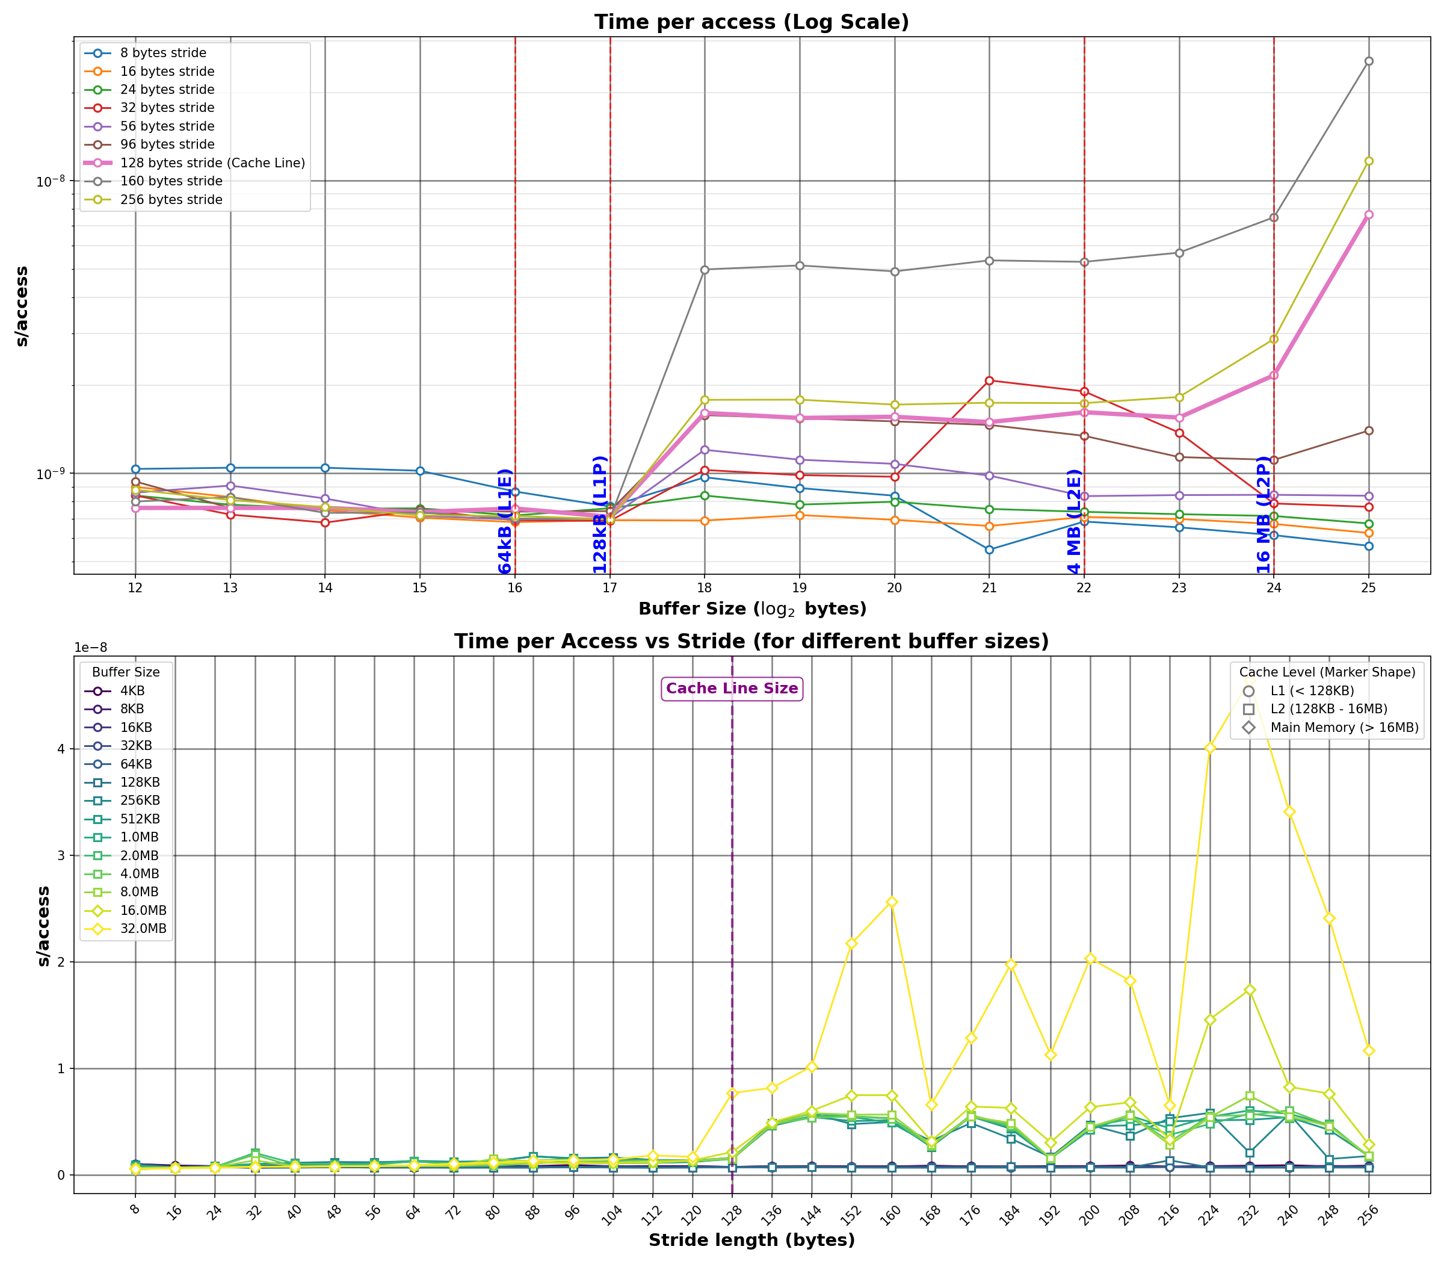Click the Time per Access vs Stride title

click(751, 641)
